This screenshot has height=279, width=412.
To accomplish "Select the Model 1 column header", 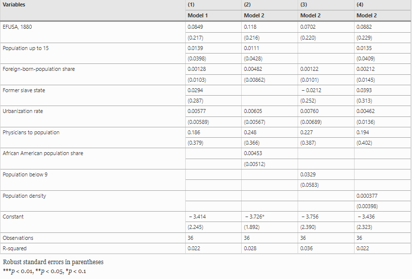I will pos(198,15).
